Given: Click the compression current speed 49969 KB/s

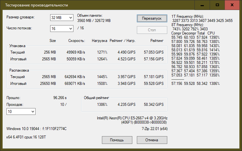Looking at the screenshot, I should pyautogui.click(x=76, y=52).
